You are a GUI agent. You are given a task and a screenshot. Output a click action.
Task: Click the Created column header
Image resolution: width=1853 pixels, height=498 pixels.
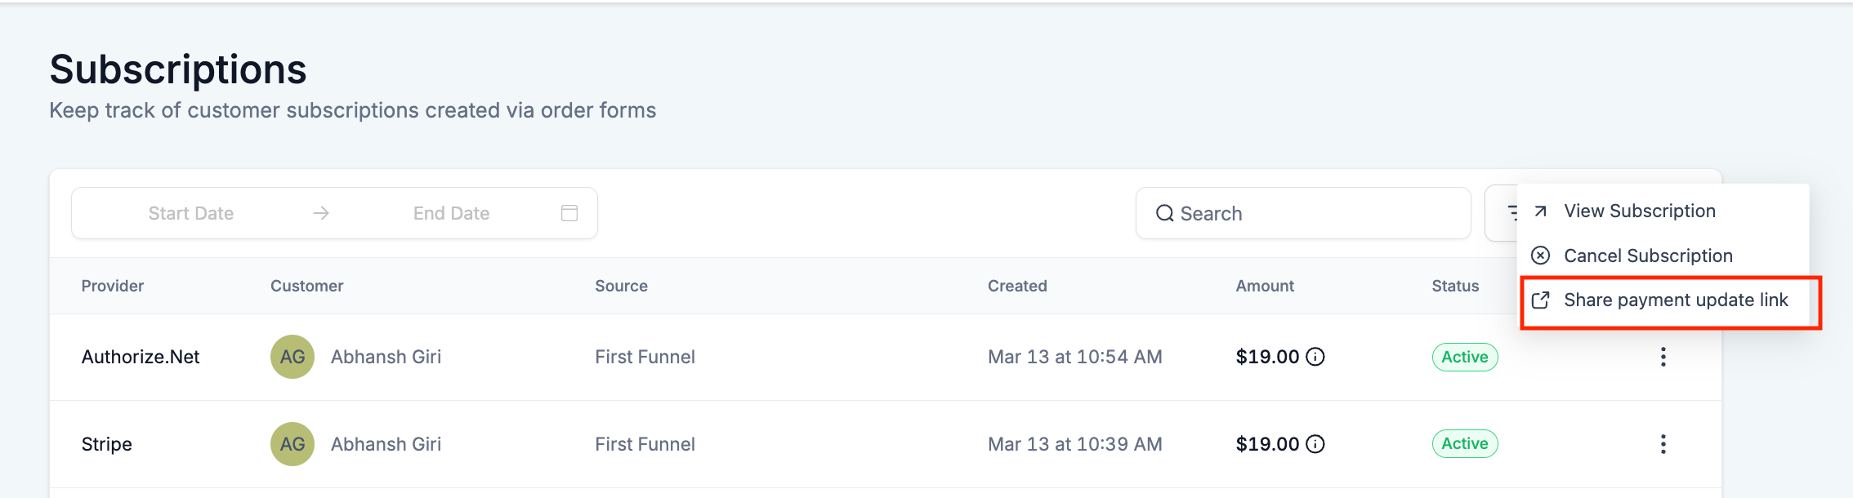pyautogui.click(x=1017, y=286)
